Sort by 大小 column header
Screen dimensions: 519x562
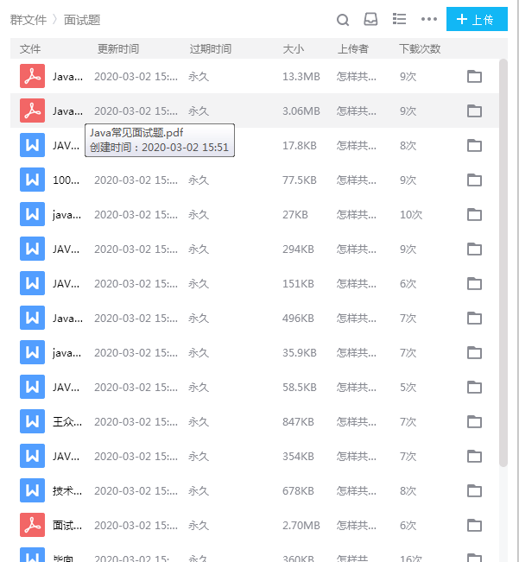pyautogui.click(x=294, y=48)
